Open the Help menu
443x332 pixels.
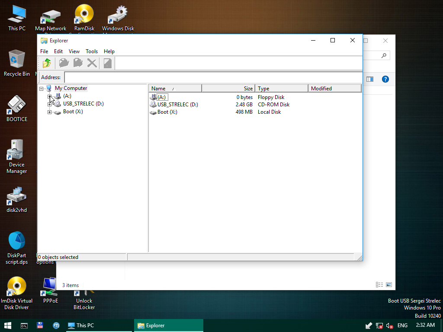(109, 51)
